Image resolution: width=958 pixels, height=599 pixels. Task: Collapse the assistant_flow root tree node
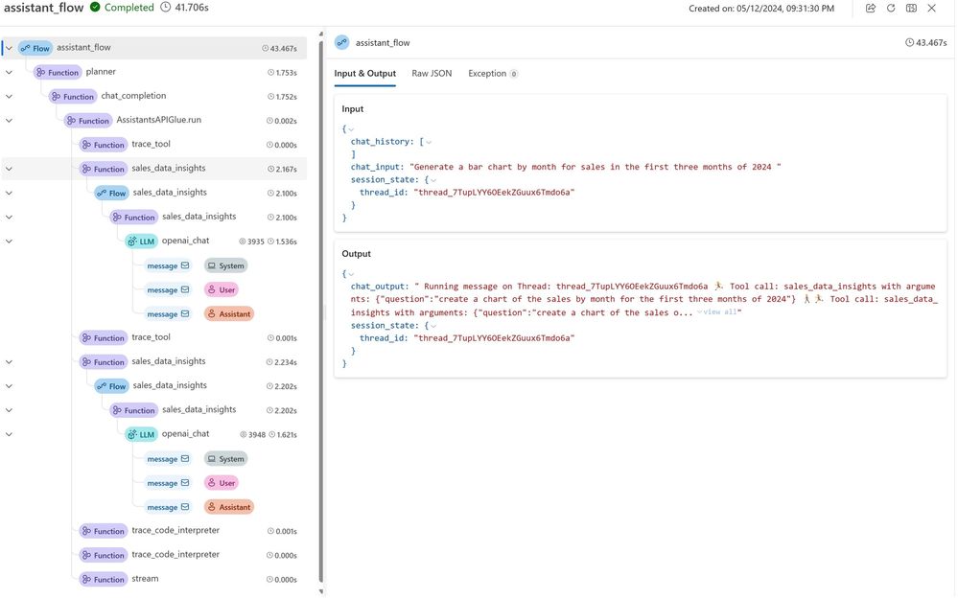point(10,48)
